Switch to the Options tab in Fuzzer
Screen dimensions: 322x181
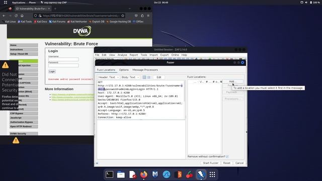click(x=124, y=70)
